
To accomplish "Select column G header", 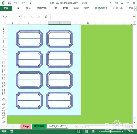I will point(88,23).
